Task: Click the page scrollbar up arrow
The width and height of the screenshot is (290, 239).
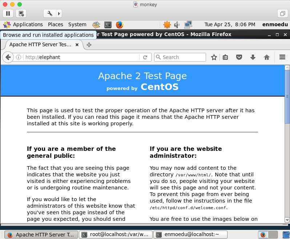Action: [287, 67]
